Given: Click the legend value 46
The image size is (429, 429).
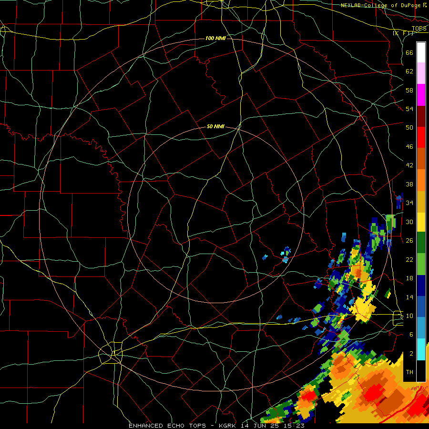Looking at the screenshot, I should pos(409,147).
